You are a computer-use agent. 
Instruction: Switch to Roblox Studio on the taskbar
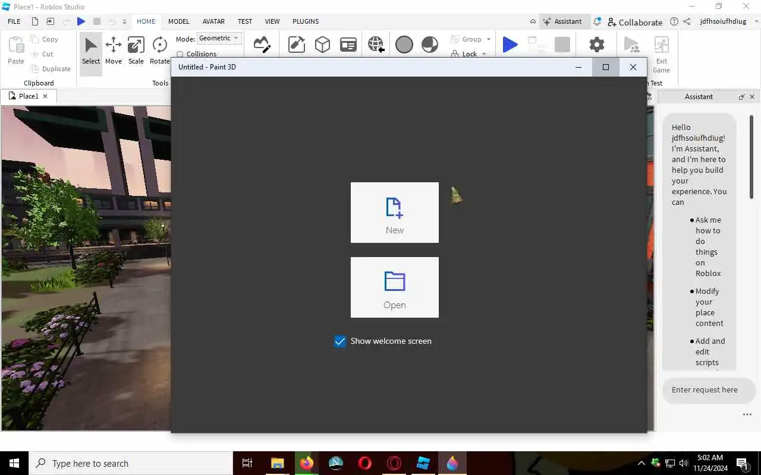pyautogui.click(x=423, y=463)
